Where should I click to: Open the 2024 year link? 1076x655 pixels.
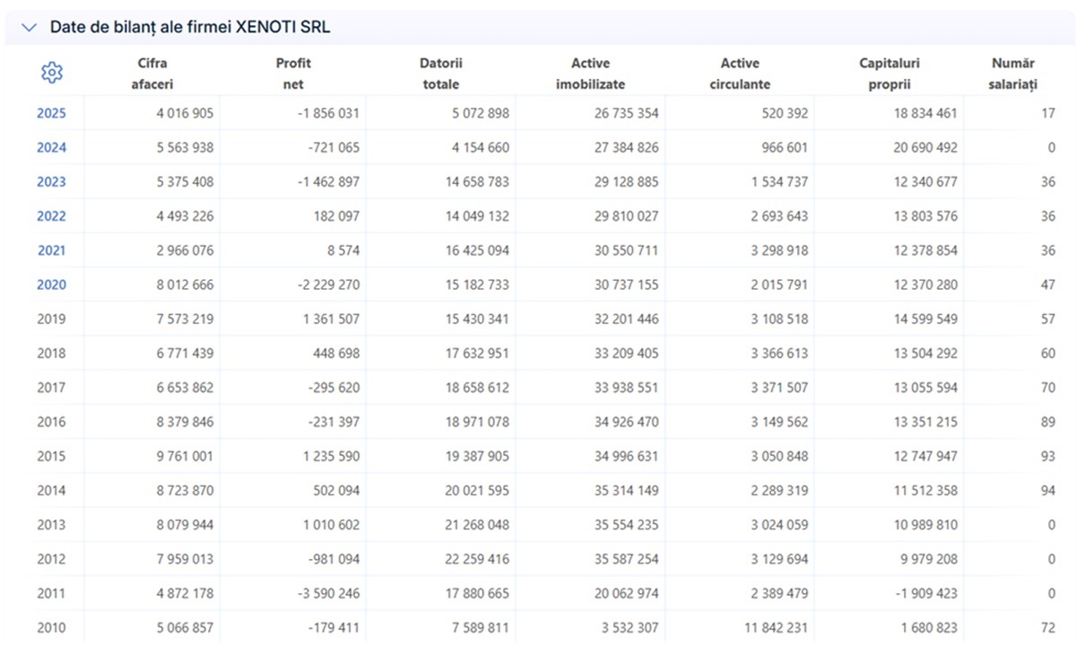(51, 147)
